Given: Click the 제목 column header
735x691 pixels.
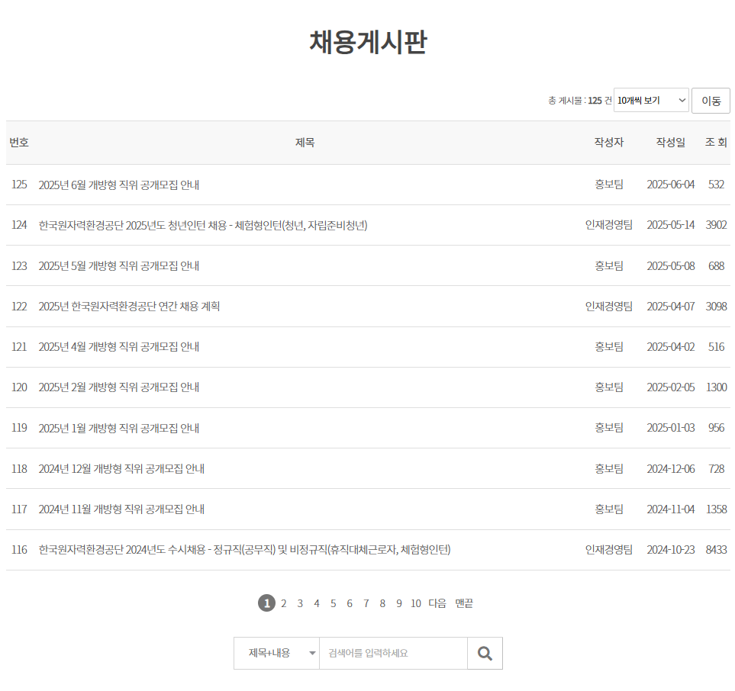Looking at the screenshot, I should 305,143.
